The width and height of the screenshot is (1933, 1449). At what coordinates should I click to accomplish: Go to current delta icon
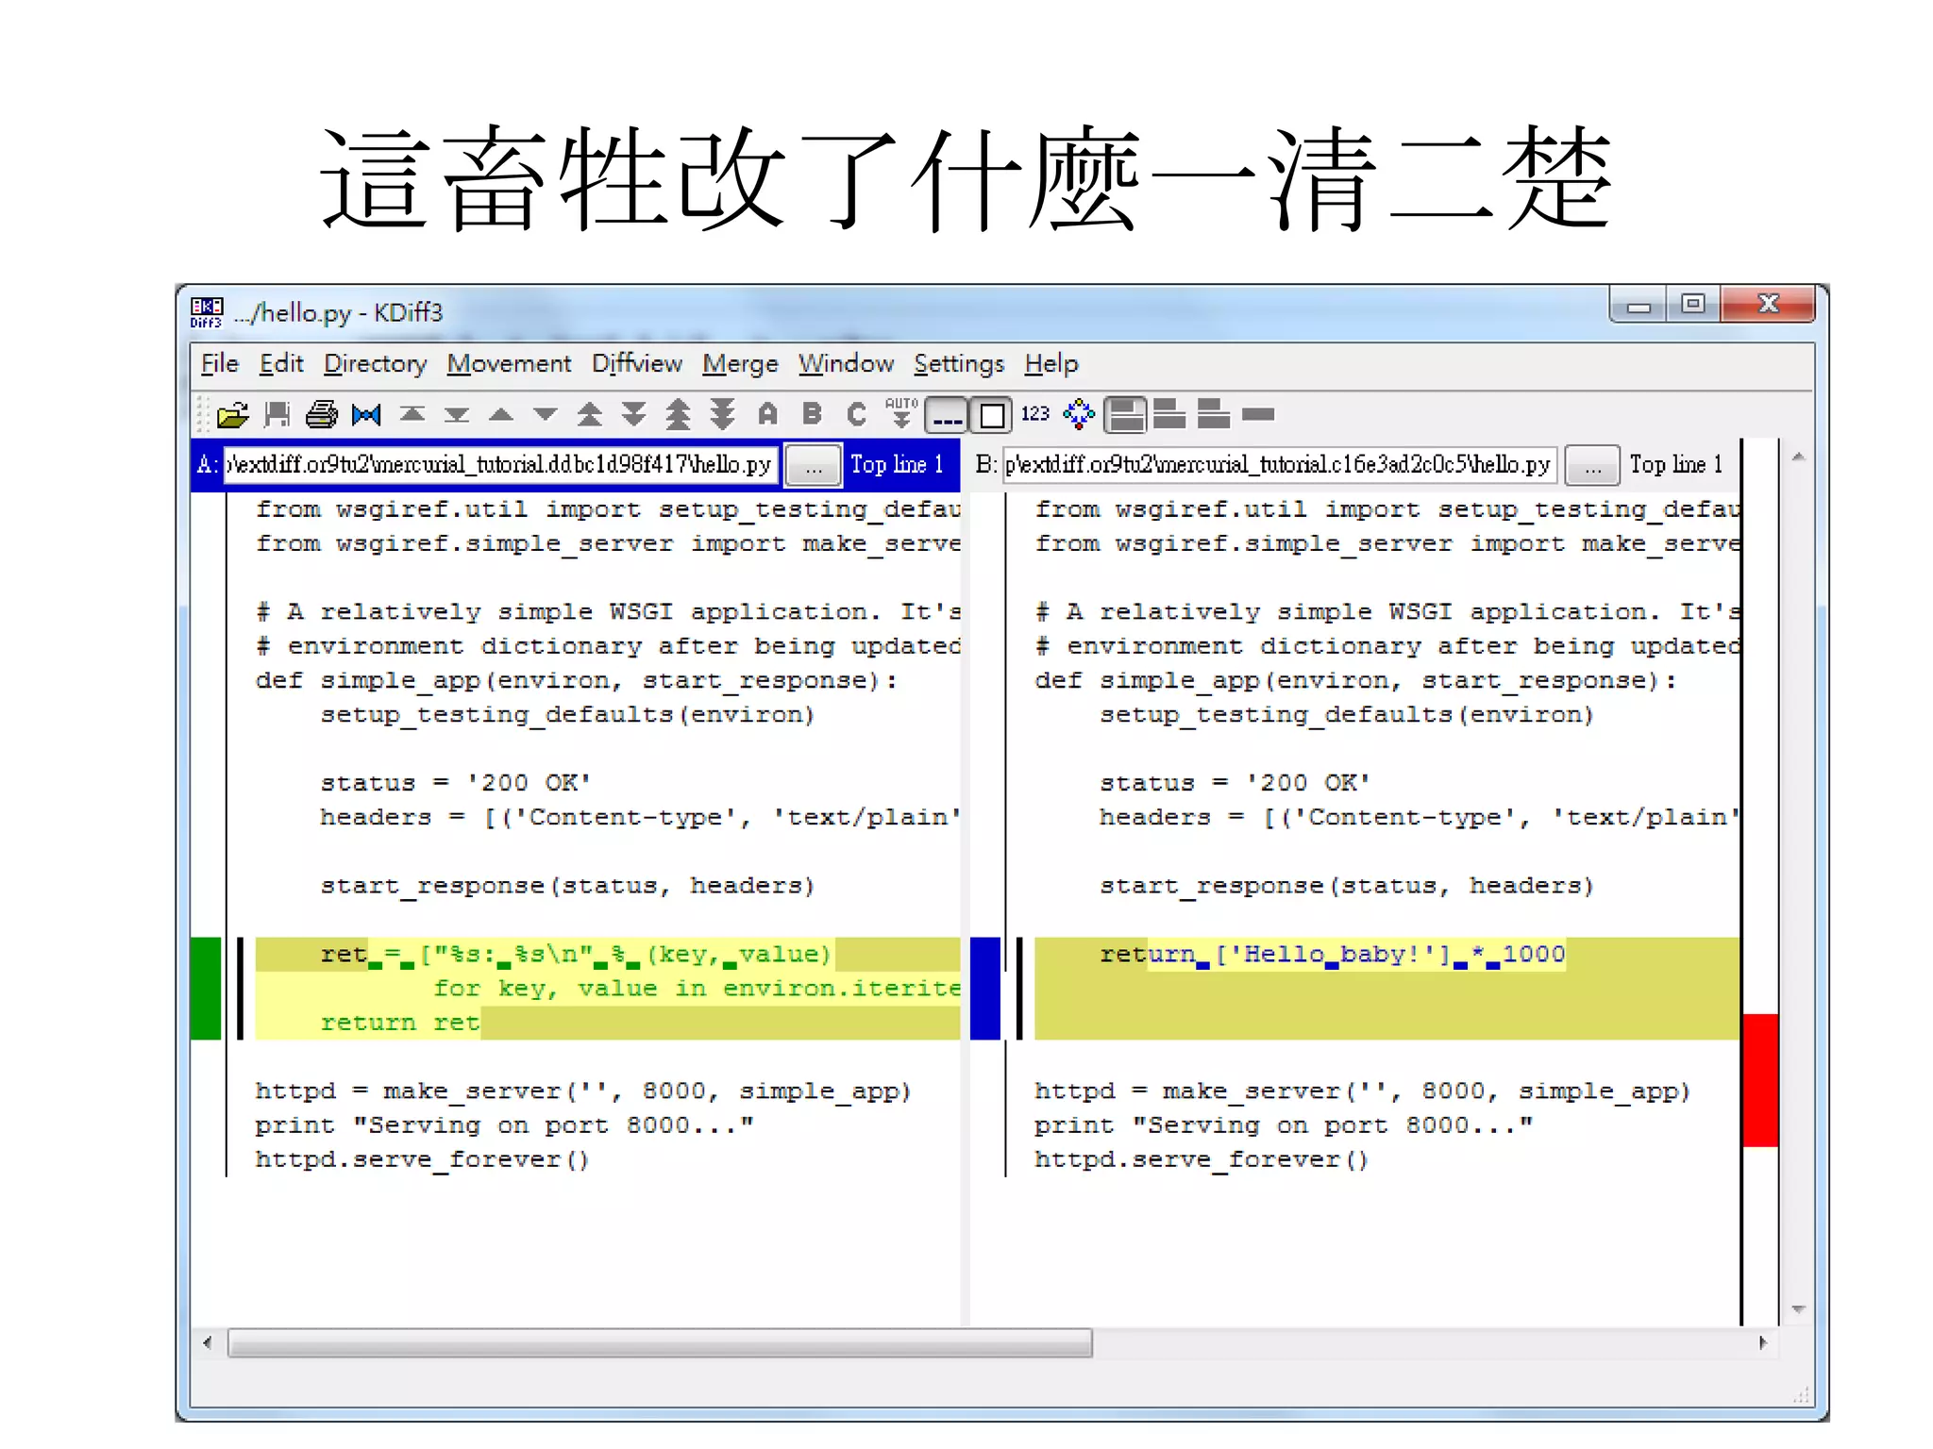[x=366, y=414]
